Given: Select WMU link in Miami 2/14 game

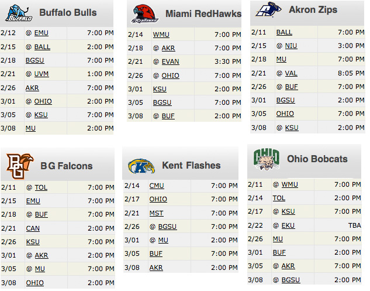Looking at the screenshot, I should pos(161,35).
